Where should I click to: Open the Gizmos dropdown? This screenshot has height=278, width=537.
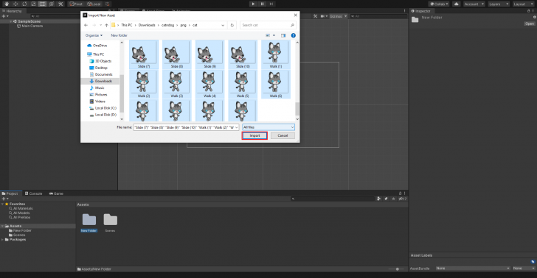[x=339, y=16]
